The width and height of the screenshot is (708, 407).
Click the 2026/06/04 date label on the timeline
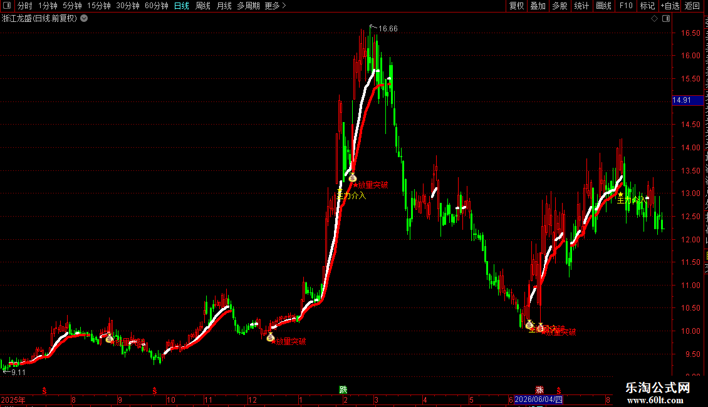click(539, 399)
